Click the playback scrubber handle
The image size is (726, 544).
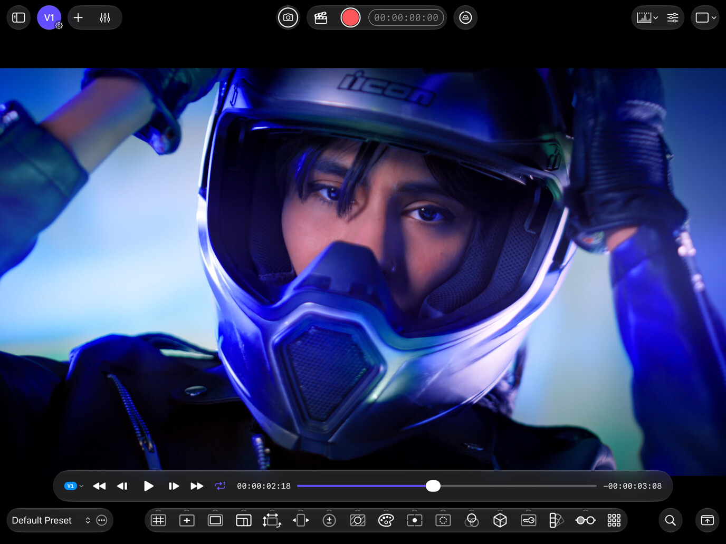[x=433, y=486]
